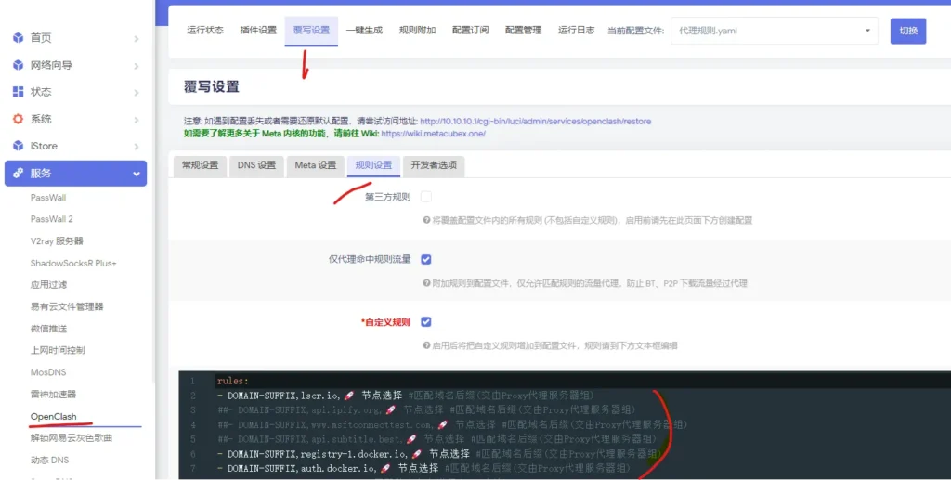Viewport: 951px width, 480px height.
Task: Click the api.subtitle.best rule line
Action: [436, 439]
